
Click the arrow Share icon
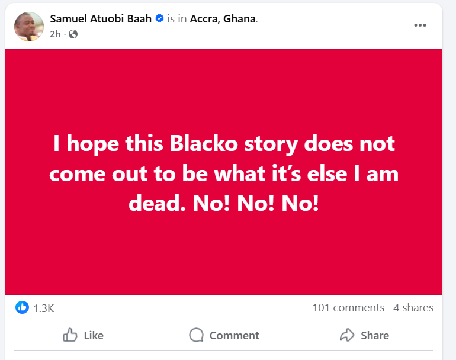click(x=346, y=335)
